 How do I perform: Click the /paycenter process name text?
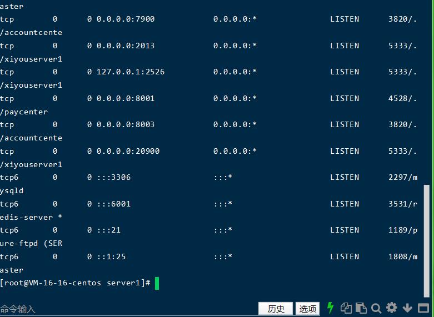coord(24,112)
